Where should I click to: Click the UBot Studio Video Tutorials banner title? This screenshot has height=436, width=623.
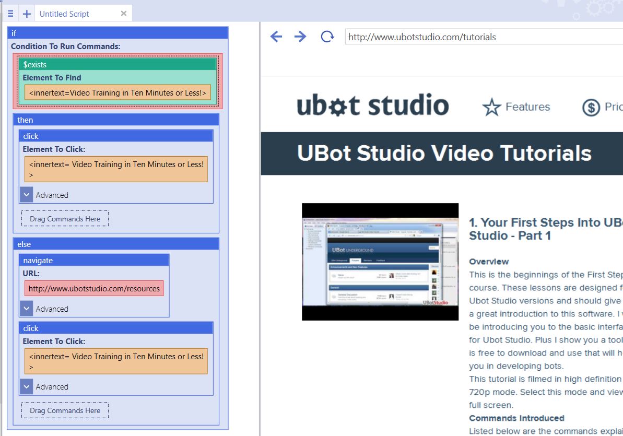point(444,153)
